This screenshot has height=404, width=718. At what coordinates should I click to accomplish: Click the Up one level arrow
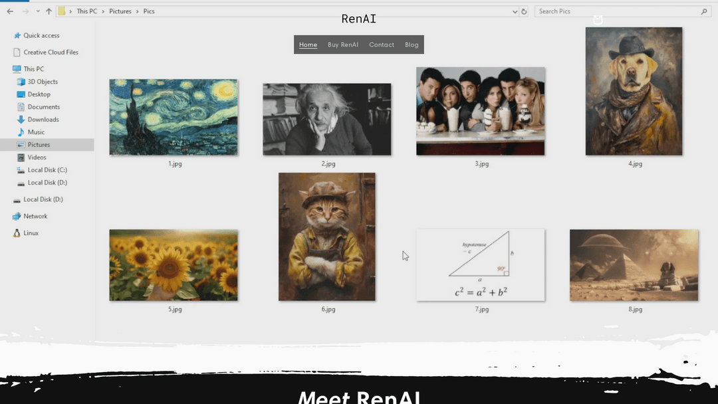(49, 11)
